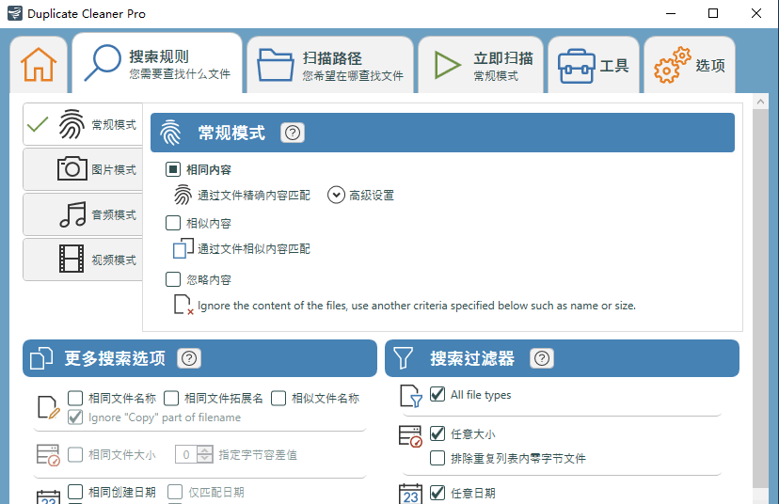
Task: Click the 通过文件相似内容匹配 label
Action: [x=254, y=248]
